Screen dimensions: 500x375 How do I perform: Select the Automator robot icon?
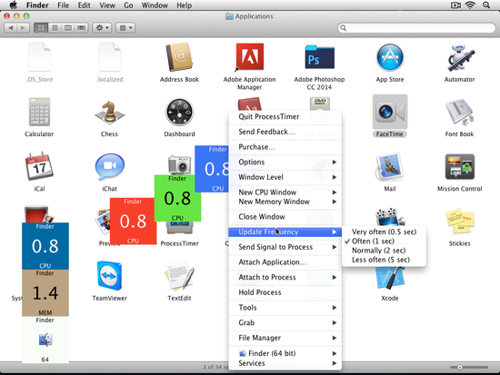[x=459, y=57]
